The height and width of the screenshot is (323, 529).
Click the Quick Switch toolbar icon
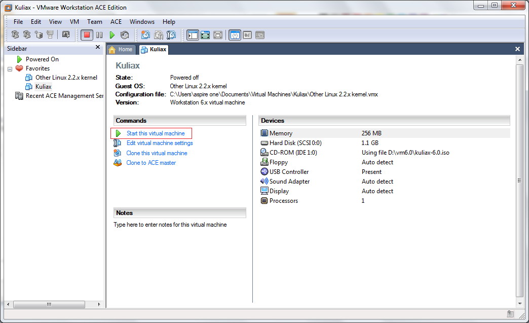(x=218, y=35)
